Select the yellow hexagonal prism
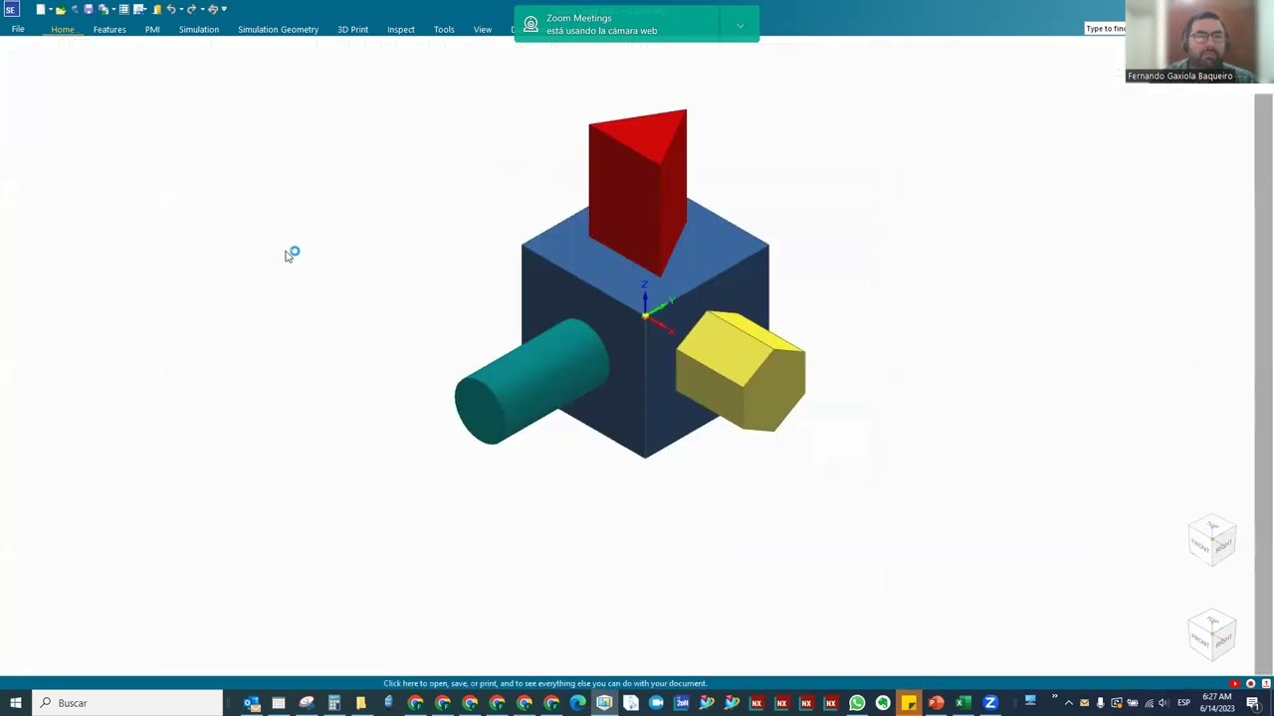 point(742,370)
